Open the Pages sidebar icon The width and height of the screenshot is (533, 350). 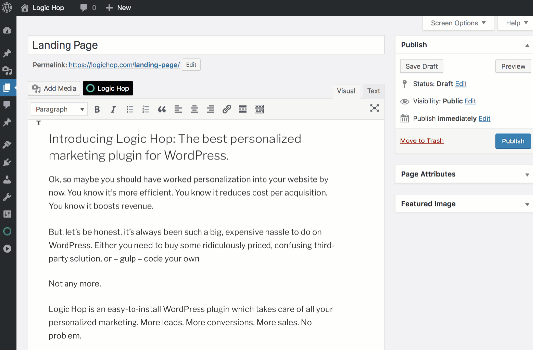[7, 88]
